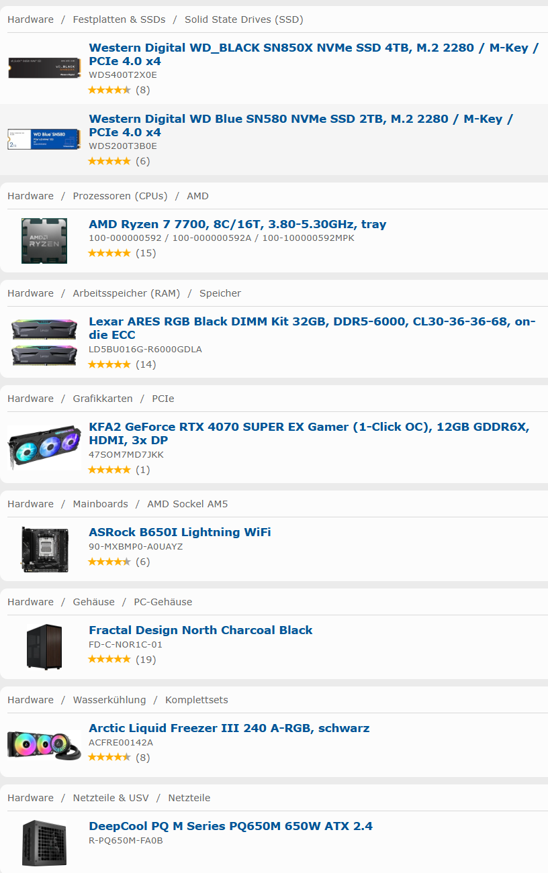This screenshot has height=873, width=548.
Task: Open the Grafikkarten breadcrumb
Action: tap(103, 399)
